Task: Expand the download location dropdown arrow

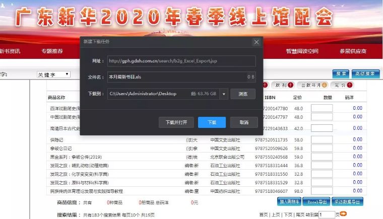Action: click(224, 94)
